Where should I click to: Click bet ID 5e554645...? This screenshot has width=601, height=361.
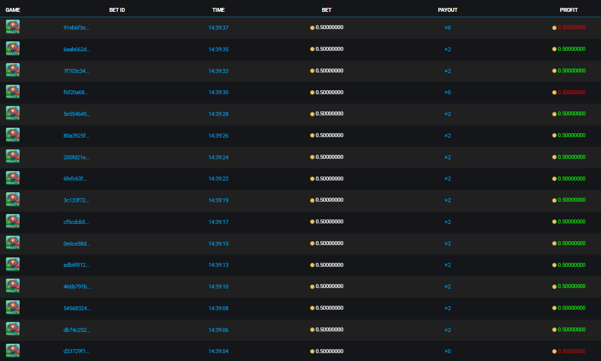tap(77, 114)
